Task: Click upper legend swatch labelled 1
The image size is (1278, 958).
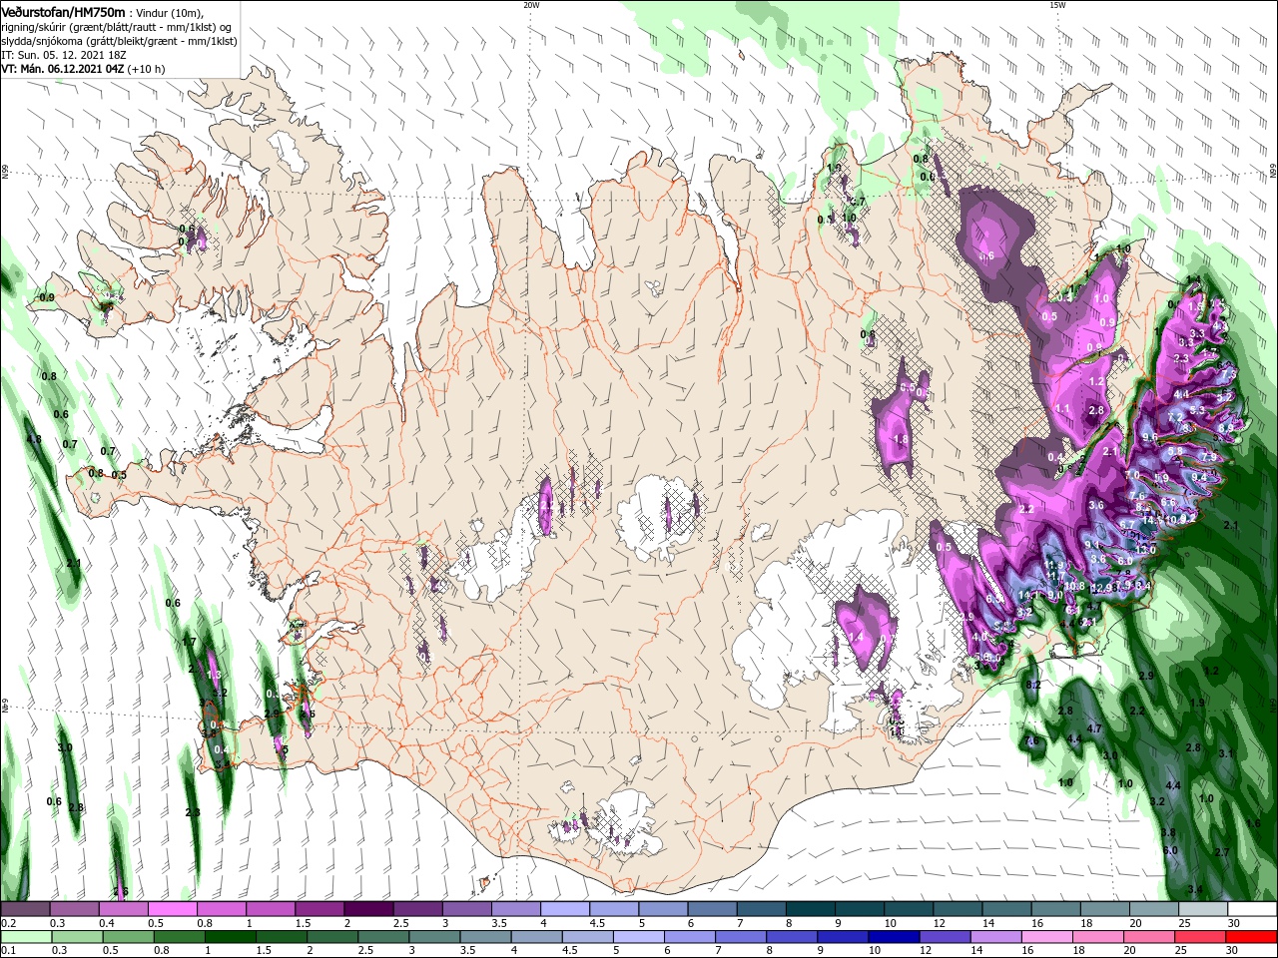Action: 271,909
